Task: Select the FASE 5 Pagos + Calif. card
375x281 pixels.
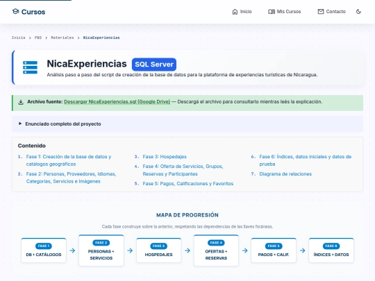Action: click(274, 250)
